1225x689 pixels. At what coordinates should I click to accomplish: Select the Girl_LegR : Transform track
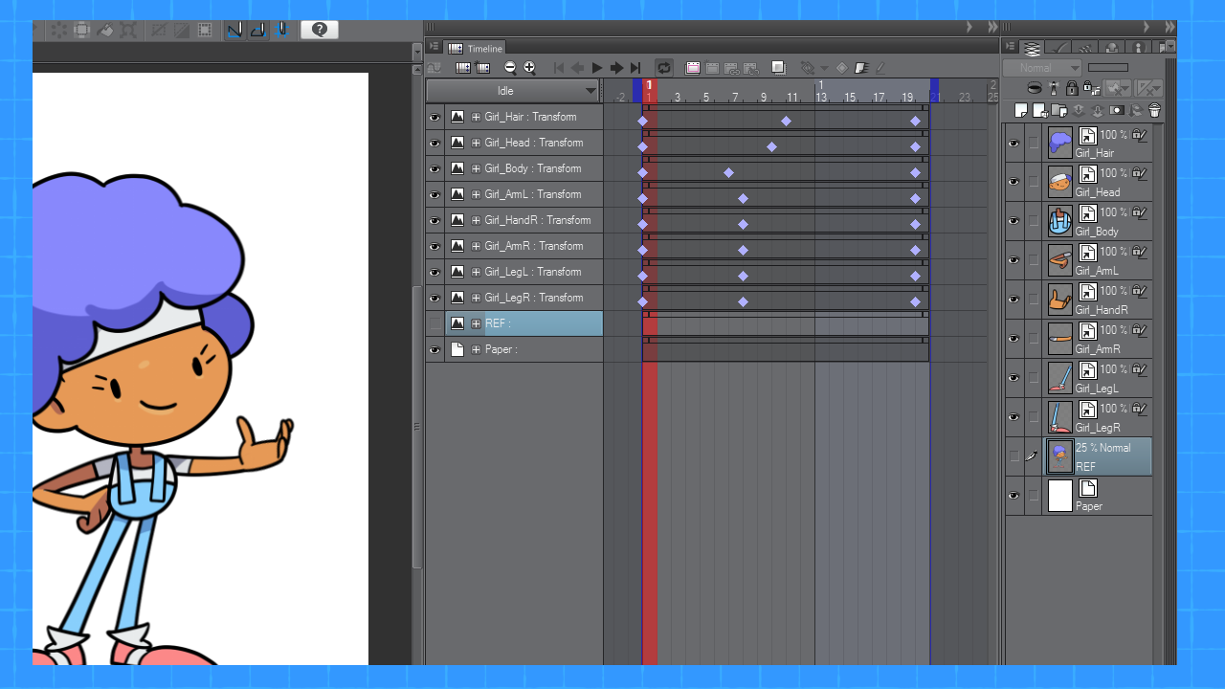click(x=524, y=298)
